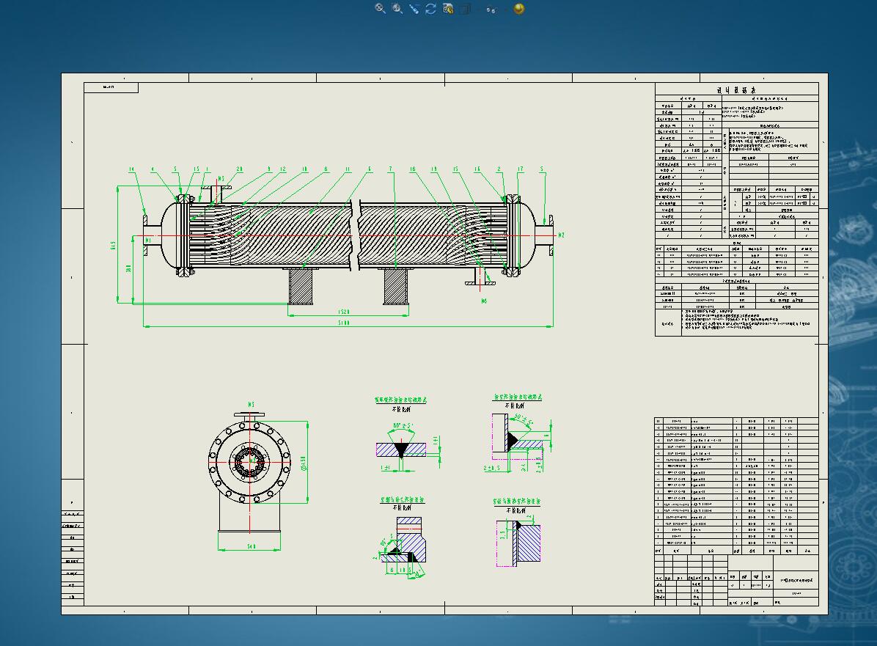Open the drawing sheet options icon
The height and width of the screenshot is (646, 877).
click(447, 9)
